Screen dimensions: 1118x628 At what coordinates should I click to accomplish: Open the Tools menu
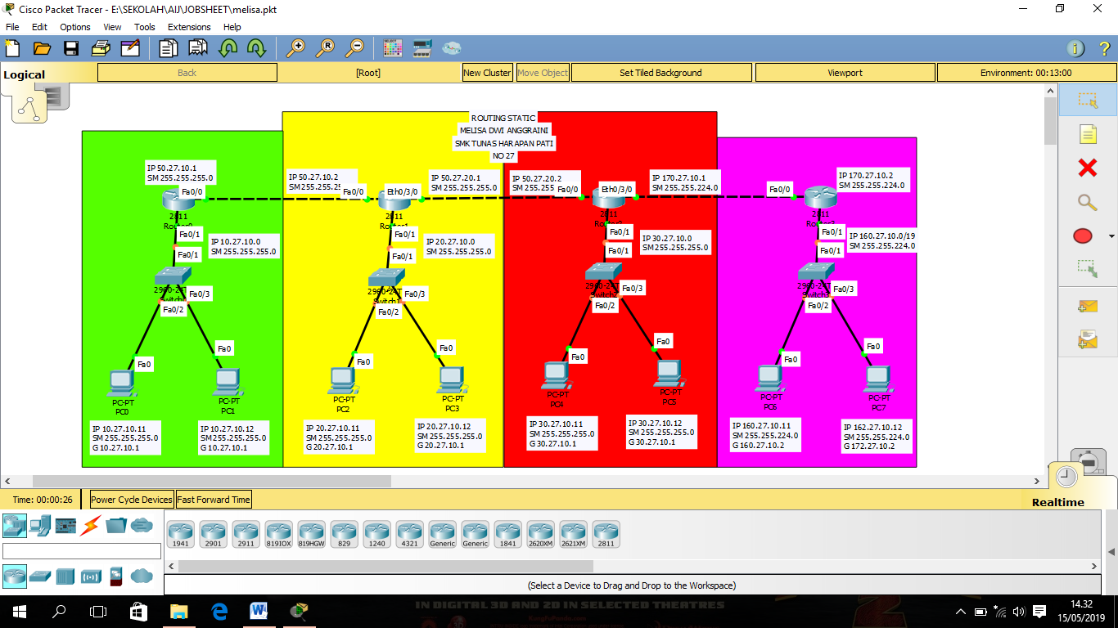point(144,26)
